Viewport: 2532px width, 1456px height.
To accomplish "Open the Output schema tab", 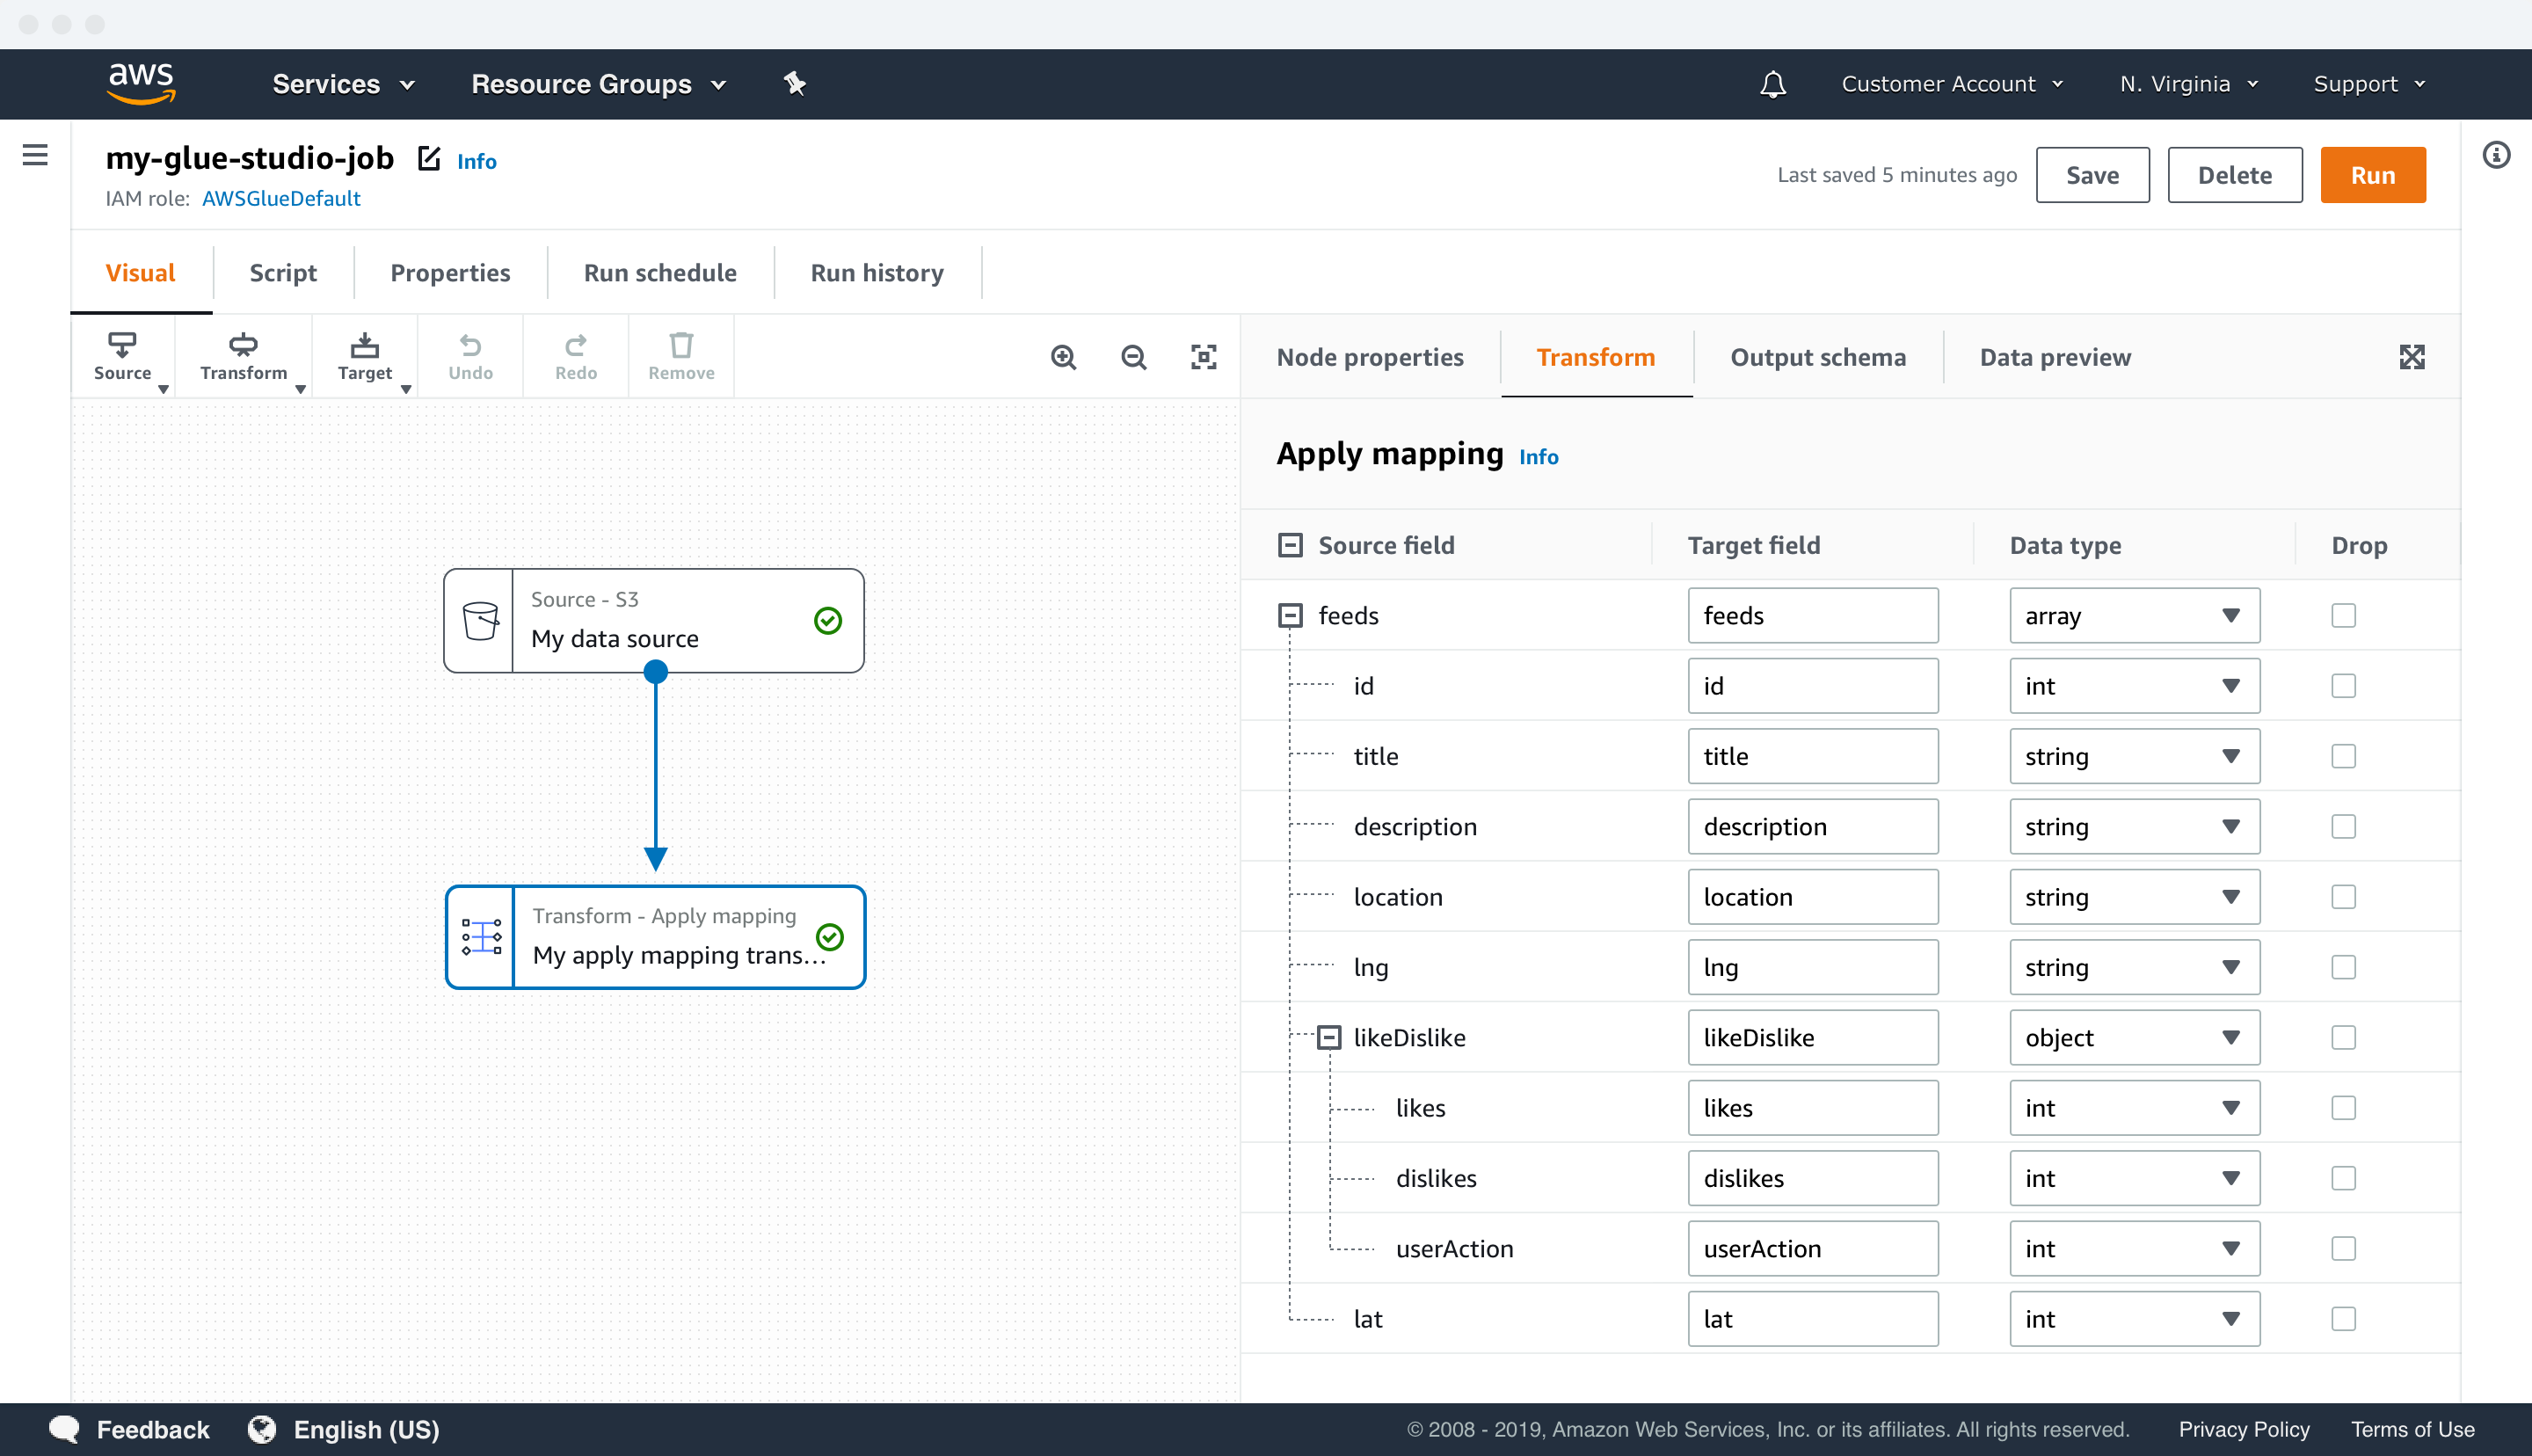I will 1817,357.
